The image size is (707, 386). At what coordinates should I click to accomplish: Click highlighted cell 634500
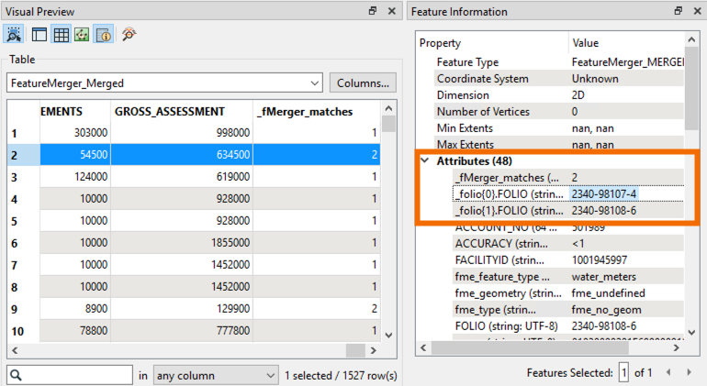(232, 154)
